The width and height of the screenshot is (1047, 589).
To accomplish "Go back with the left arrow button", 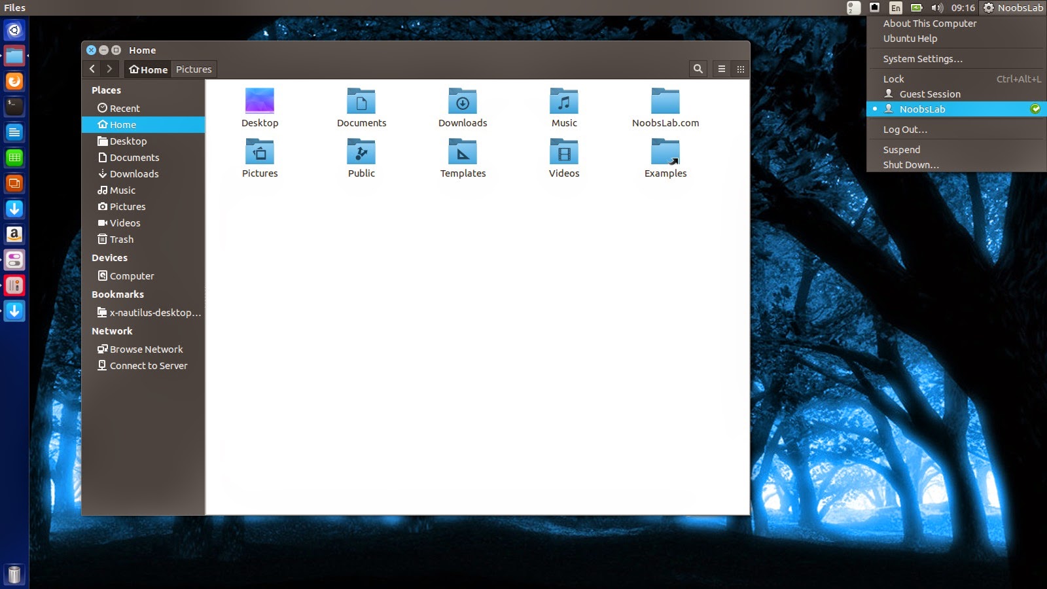I will pyautogui.click(x=92, y=69).
